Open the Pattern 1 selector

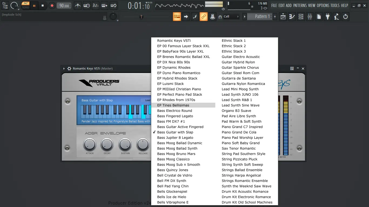[x=260, y=16]
